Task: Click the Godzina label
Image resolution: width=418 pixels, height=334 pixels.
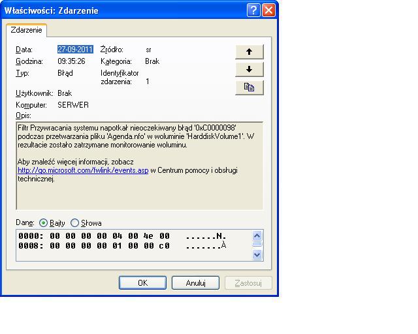Action: coord(29,61)
